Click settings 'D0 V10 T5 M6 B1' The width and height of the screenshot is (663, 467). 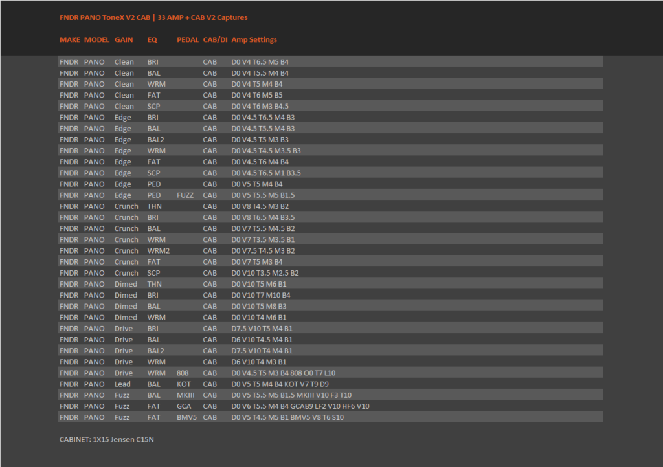[x=259, y=284]
